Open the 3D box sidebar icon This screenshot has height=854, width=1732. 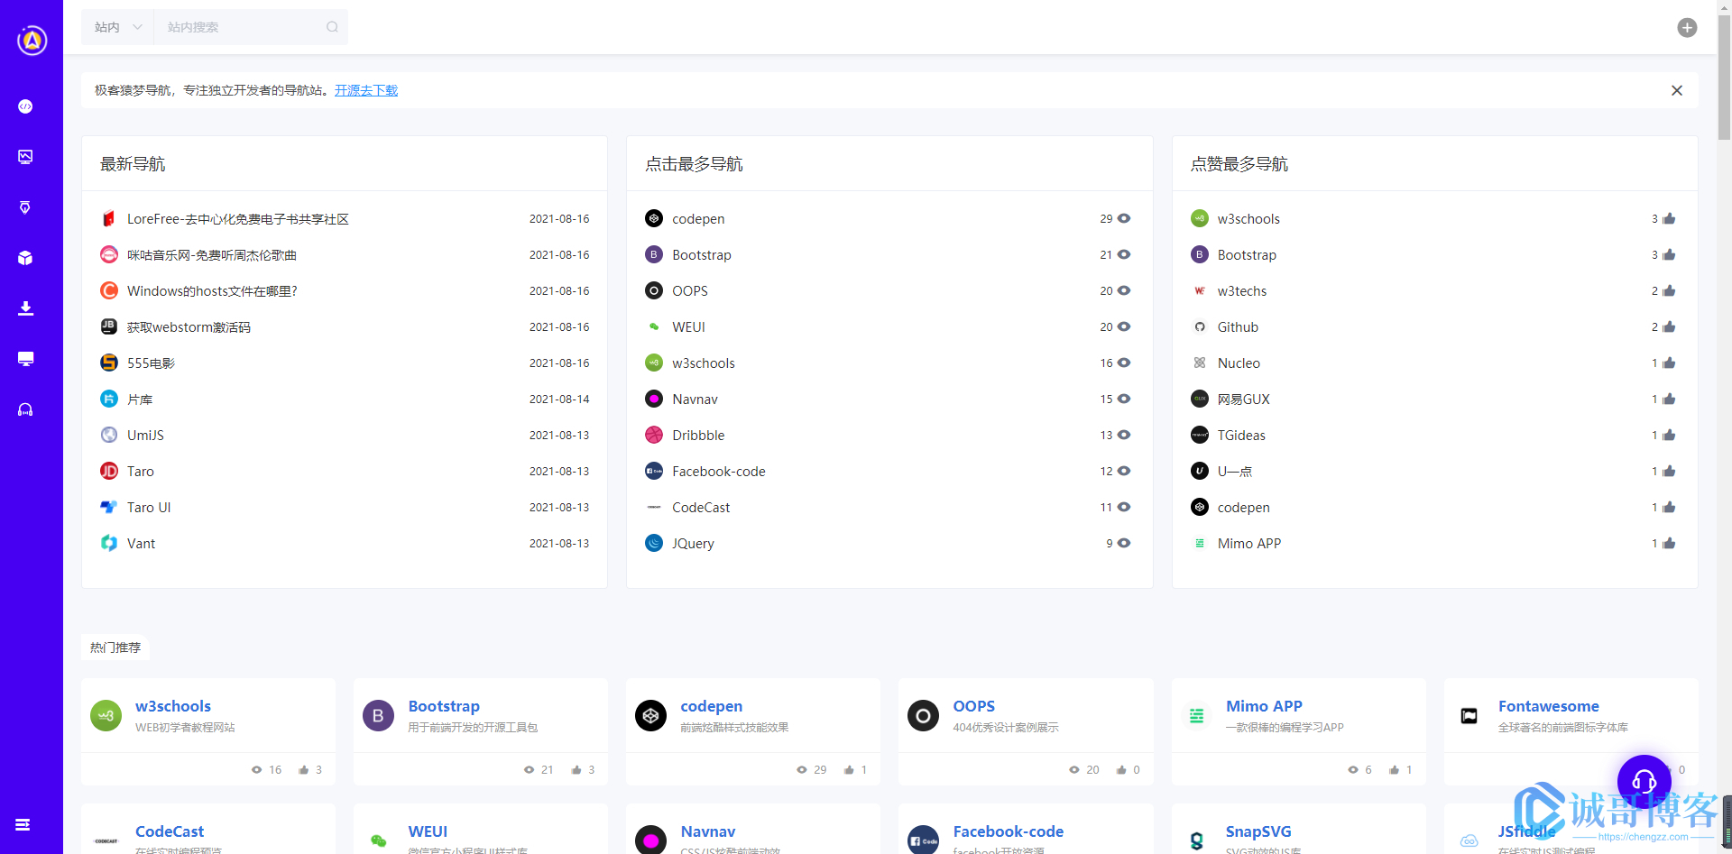25,258
